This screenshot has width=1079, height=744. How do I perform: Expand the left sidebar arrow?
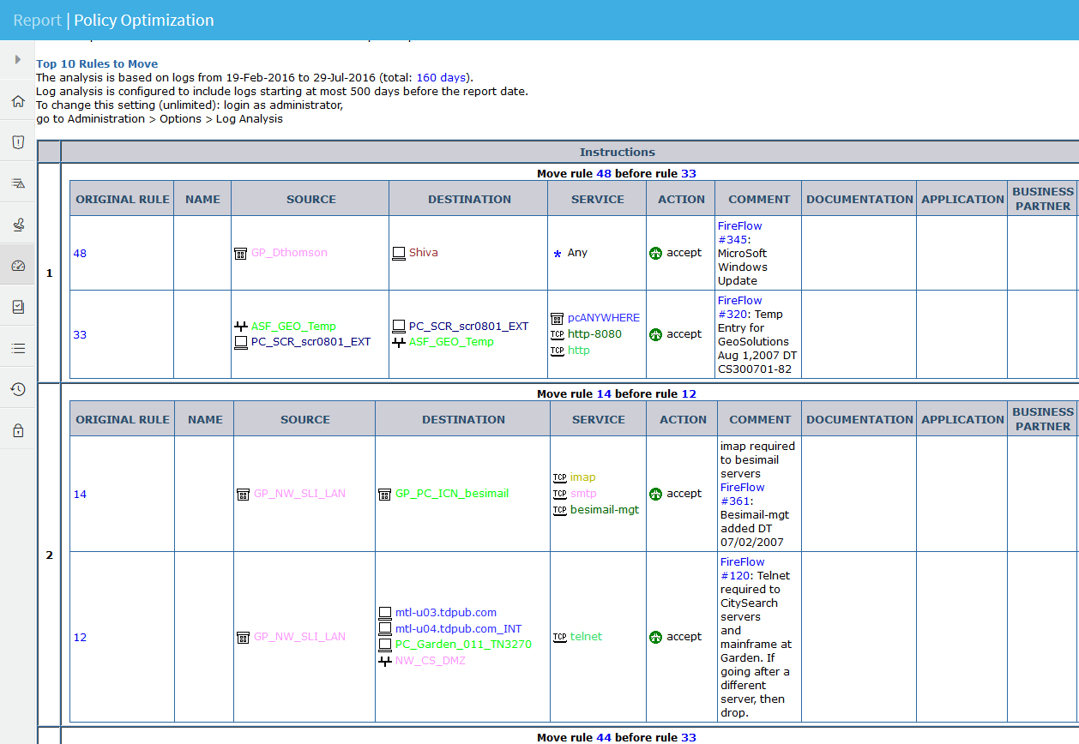(x=18, y=60)
